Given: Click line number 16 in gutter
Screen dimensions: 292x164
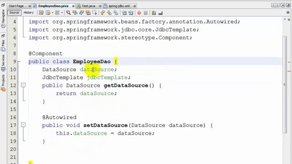Looking at the screenshot, I should (x=13, y=117).
